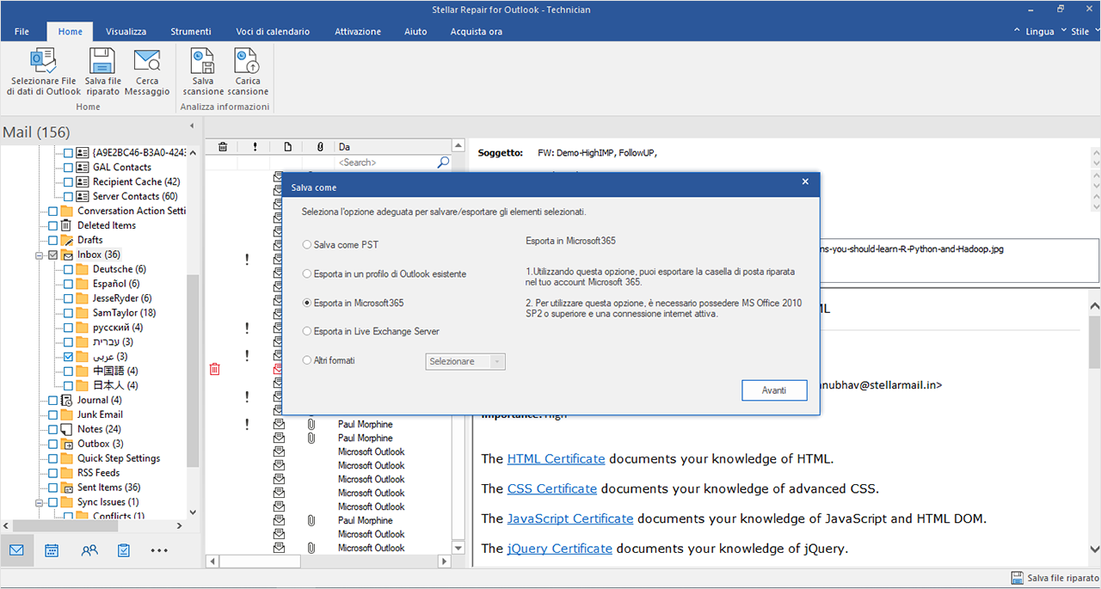Viewport: 1101px width, 589px height.
Task: Check the SamTaylor (18) checkbox
Action: (69, 313)
